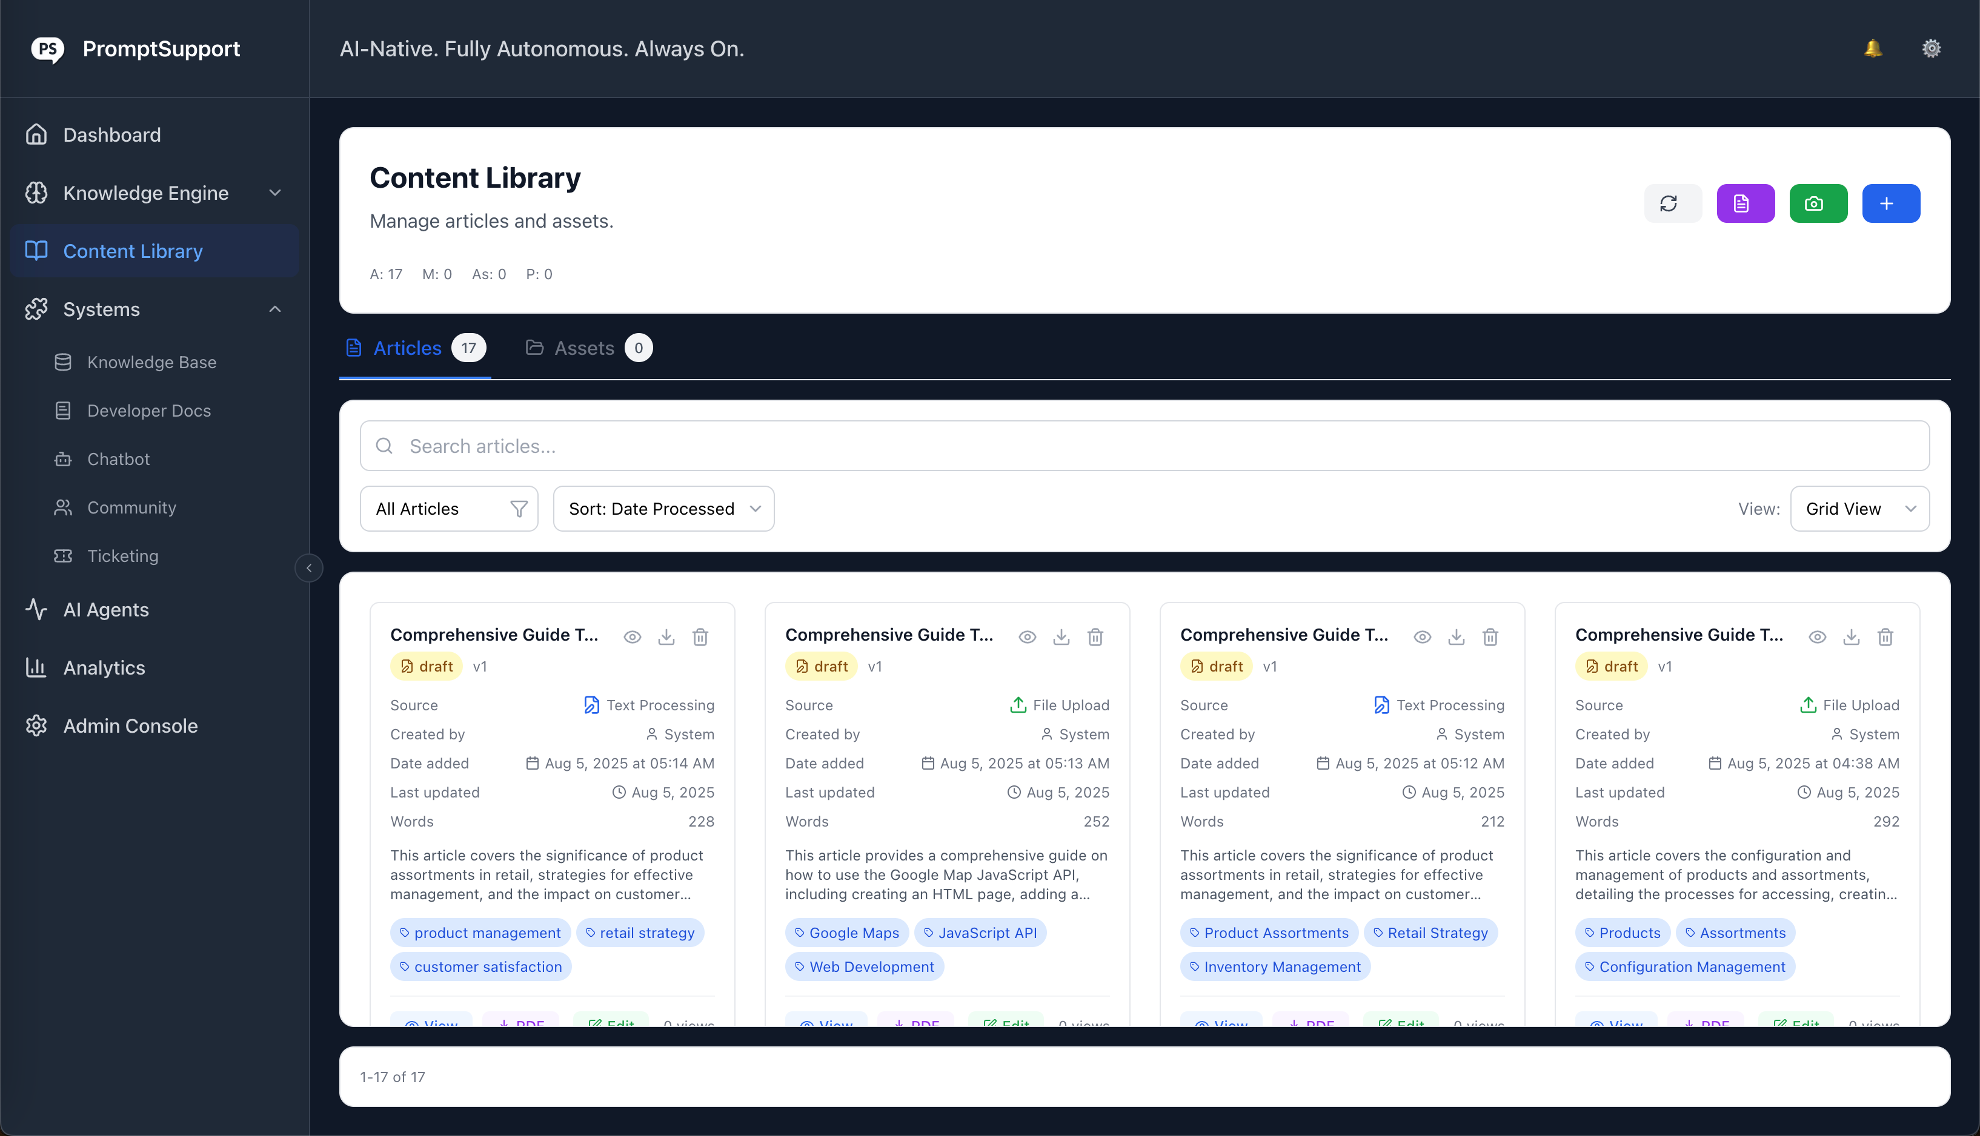Change the Grid View selector
1980x1136 pixels.
click(x=1860, y=508)
